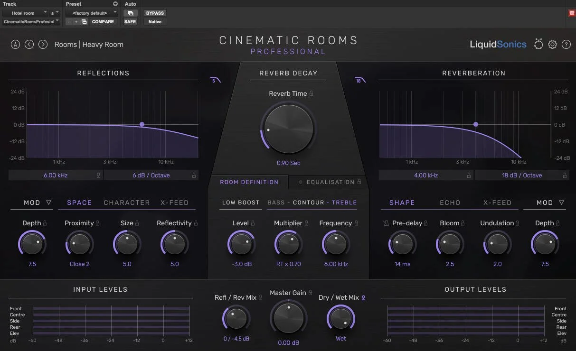
Task: Click the SAFE button
Action: pyautogui.click(x=130, y=21)
